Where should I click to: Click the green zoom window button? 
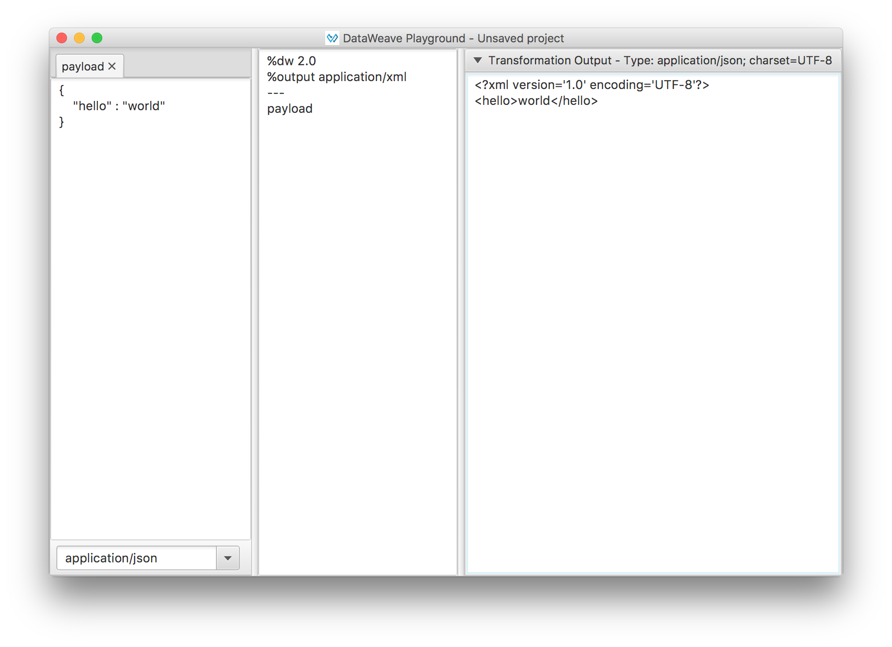click(x=97, y=38)
